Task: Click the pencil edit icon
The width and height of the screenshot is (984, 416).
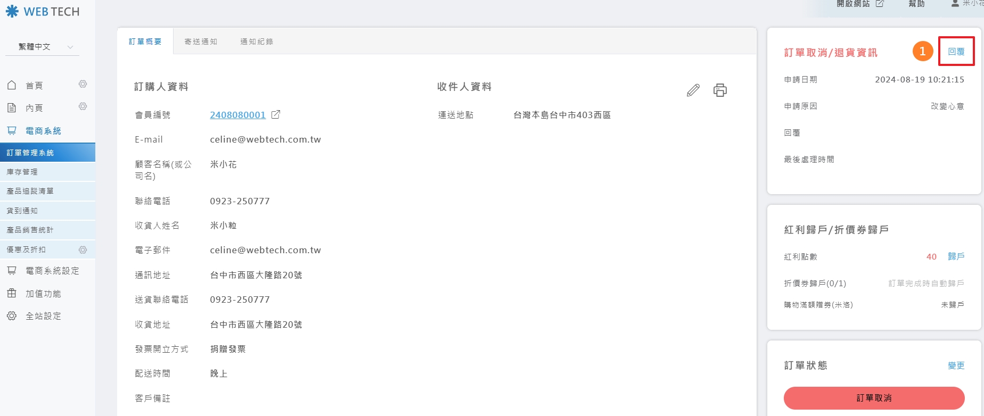Action: tap(693, 90)
